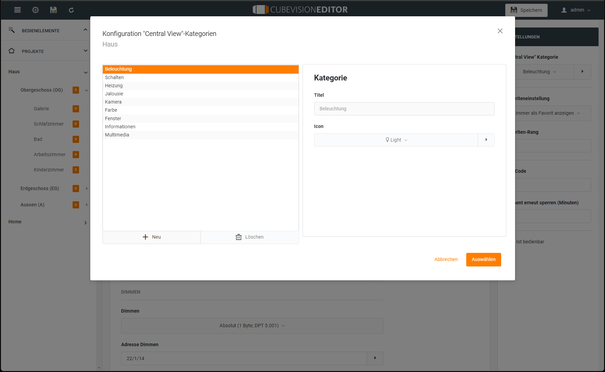Click arrow beside Beleuchtung dropdown in right panel
Viewport: 605px width, 372px height.
tap(582, 72)
